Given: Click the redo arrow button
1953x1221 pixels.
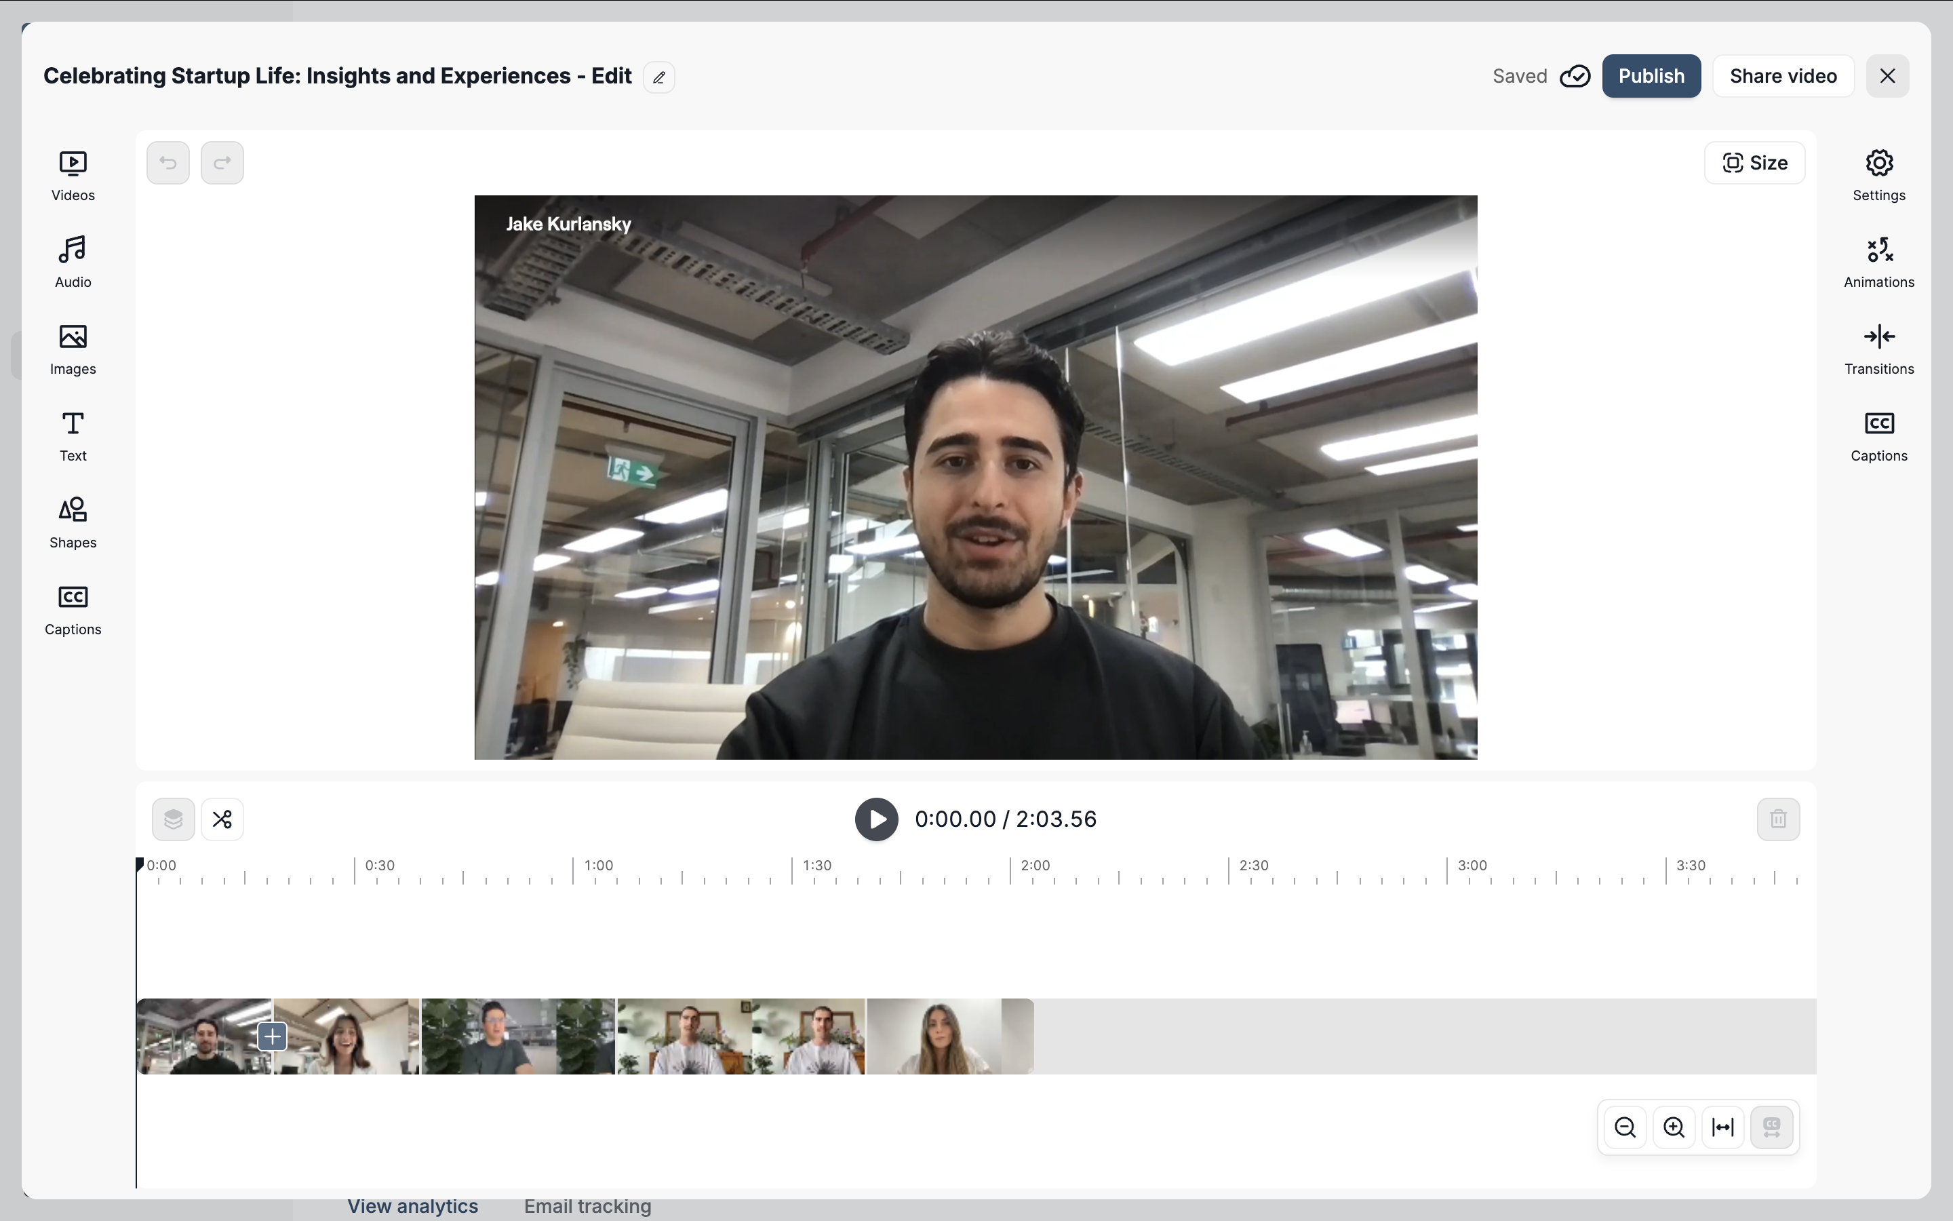Looking at the screenshot, I should pos(222,163).
